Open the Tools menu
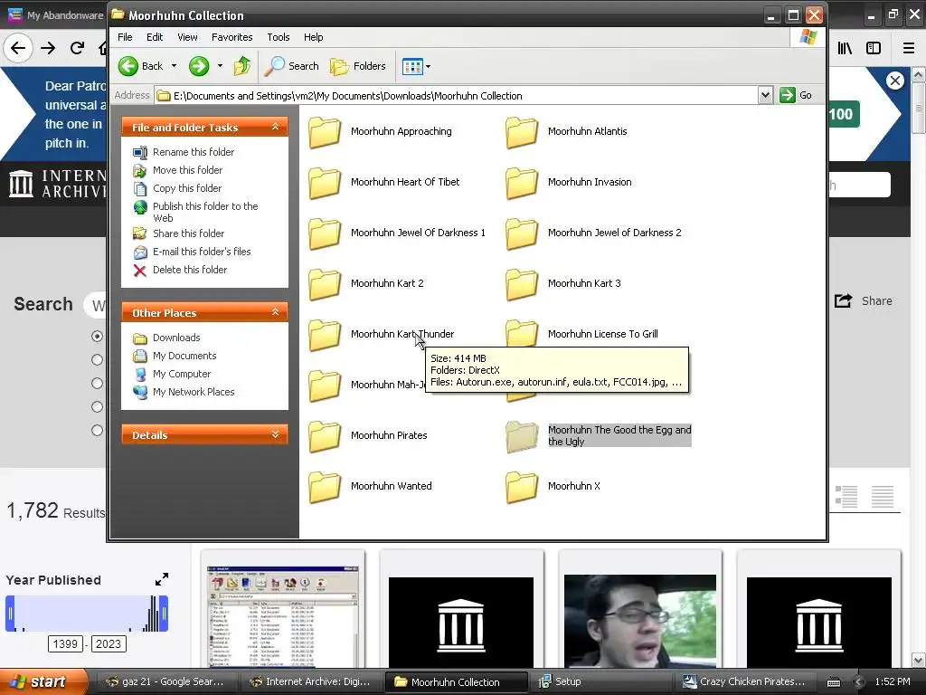Viewport: 926px width, 695px height. pos(279,37)
